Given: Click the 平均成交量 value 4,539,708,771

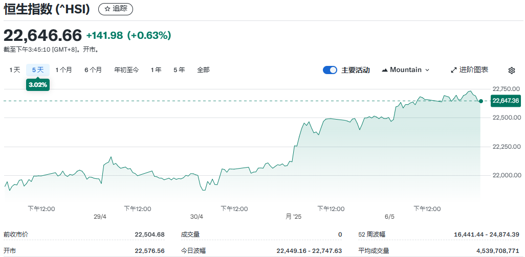Looking at the screenshot, I should point(498,251).
